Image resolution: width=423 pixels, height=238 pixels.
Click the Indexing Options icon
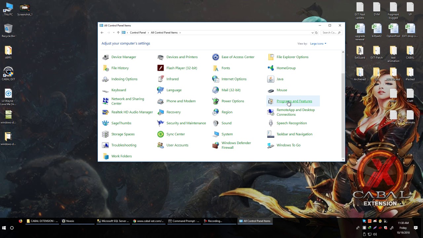(106, 79)
